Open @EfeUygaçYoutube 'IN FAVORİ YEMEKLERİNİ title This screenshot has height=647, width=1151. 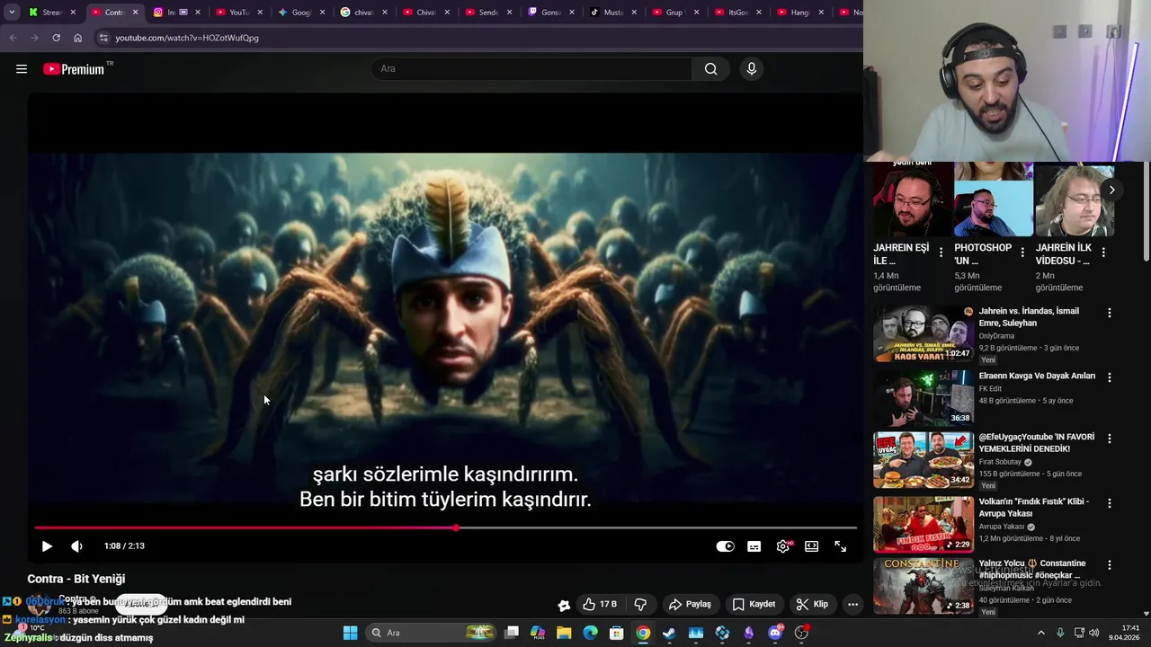(1037, 443)
